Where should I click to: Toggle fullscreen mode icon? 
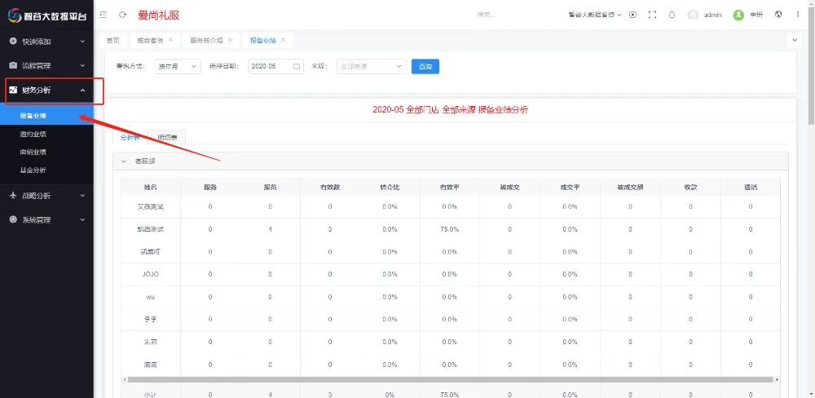click(652, 15)
